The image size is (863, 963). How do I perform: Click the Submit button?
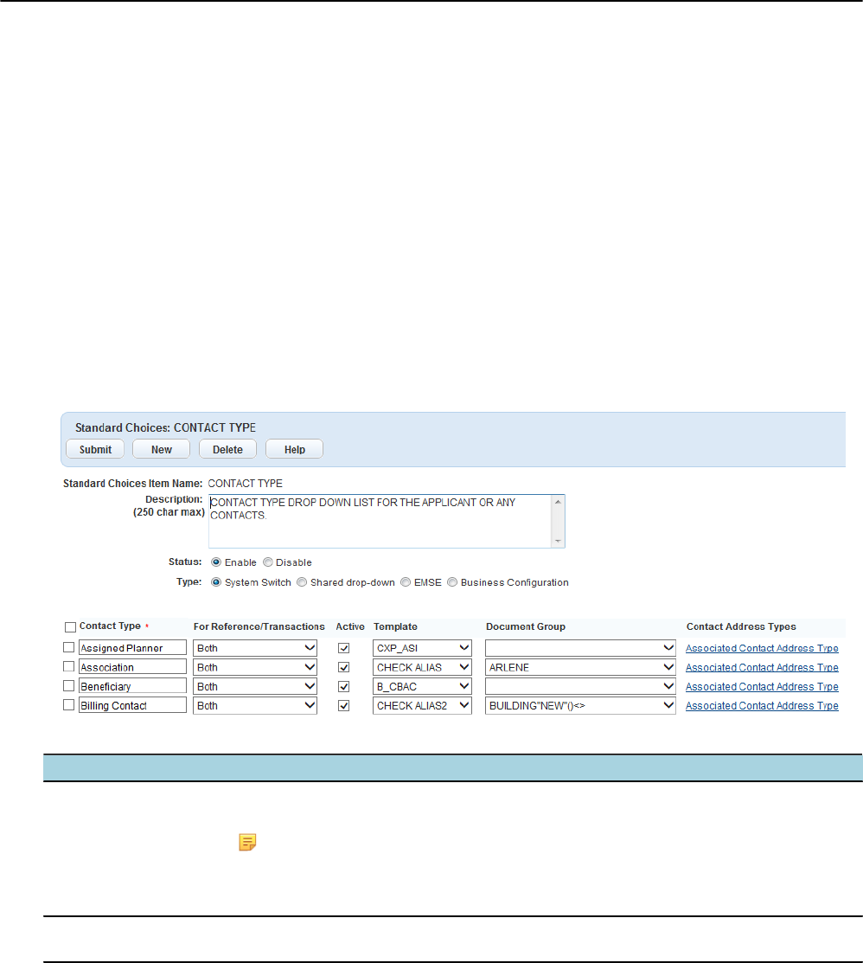point(95,449)
